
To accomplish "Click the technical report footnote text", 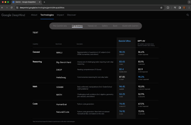I will click(54, 121).
